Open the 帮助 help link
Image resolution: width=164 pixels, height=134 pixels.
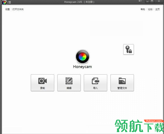(x=143, y=9)
